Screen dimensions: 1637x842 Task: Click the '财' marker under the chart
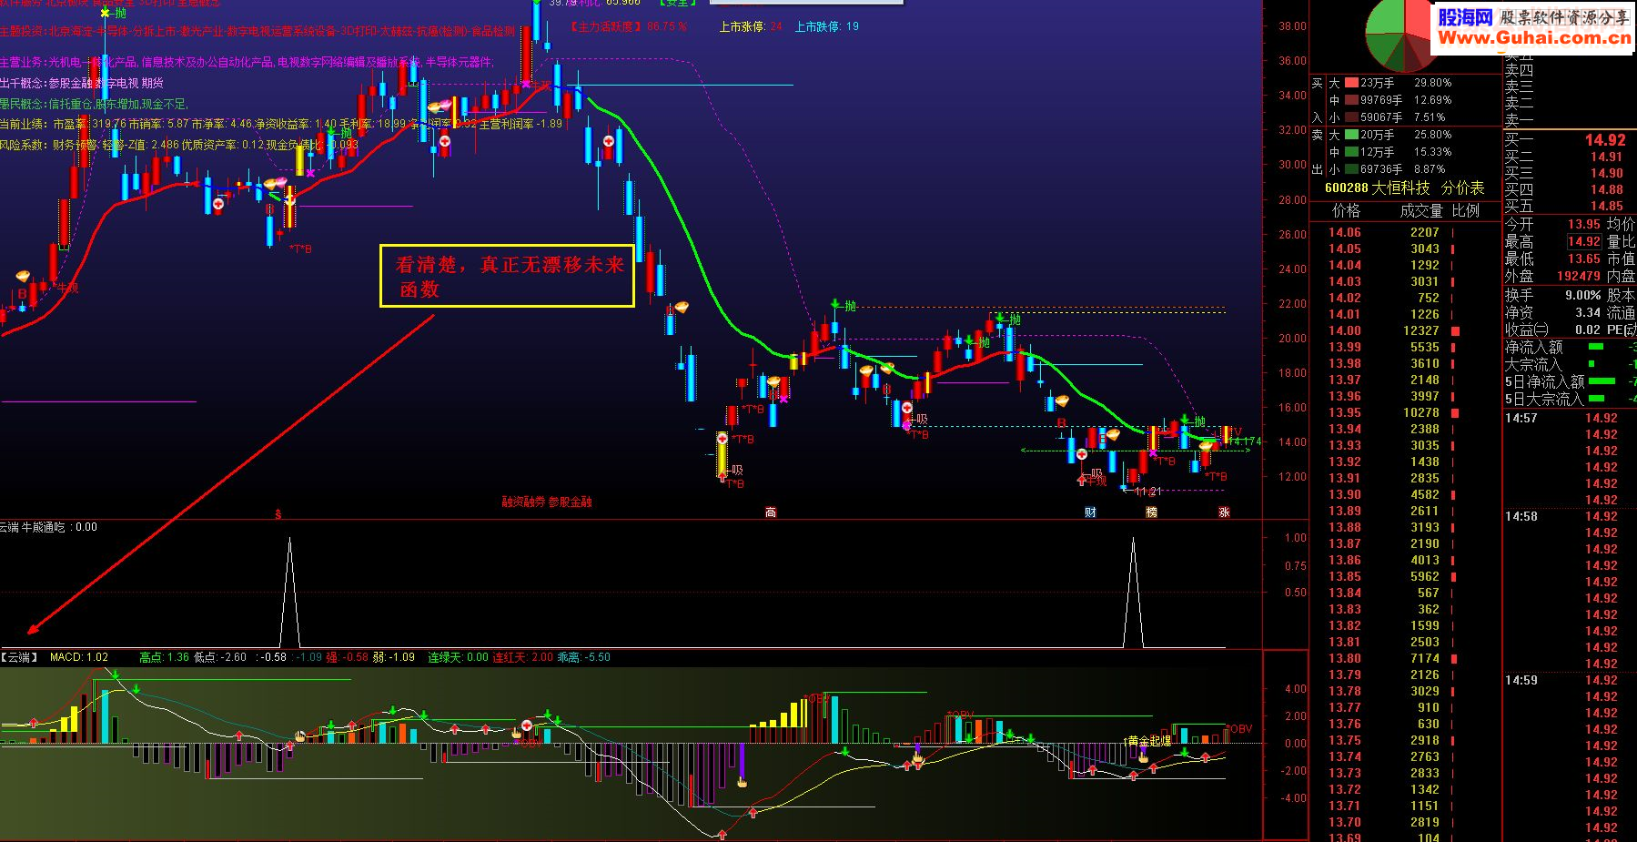coord(1090,512)
